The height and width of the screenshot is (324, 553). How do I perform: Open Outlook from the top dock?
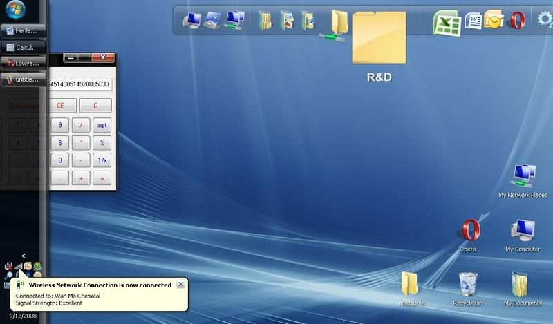point(494,20)
